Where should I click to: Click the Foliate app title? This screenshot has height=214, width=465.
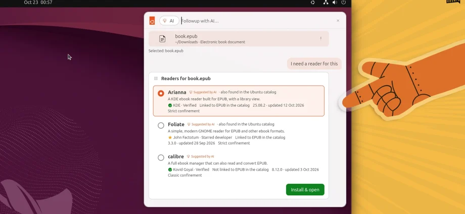[176, 124]
